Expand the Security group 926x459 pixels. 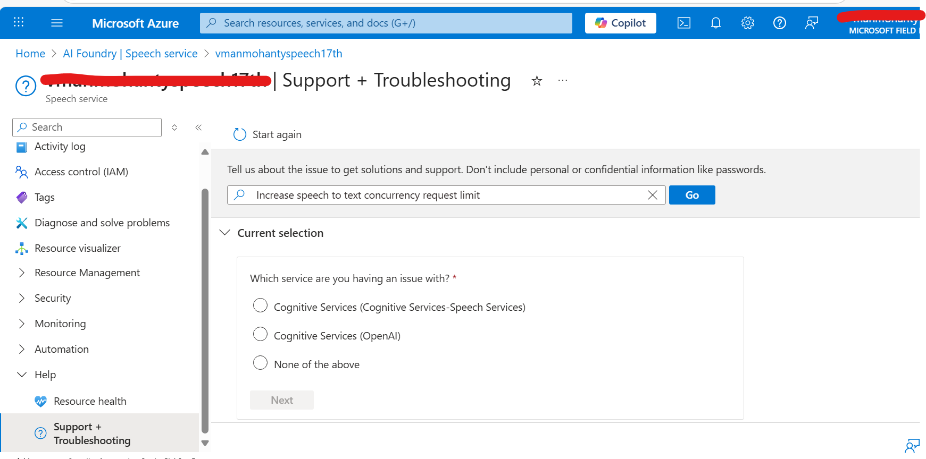tap(21, 298)
